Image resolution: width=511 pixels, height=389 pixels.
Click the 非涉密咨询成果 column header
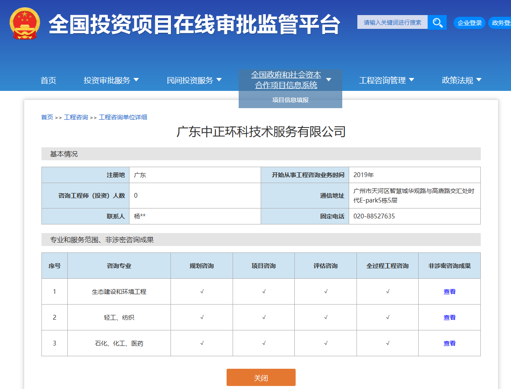coord(449,266)
